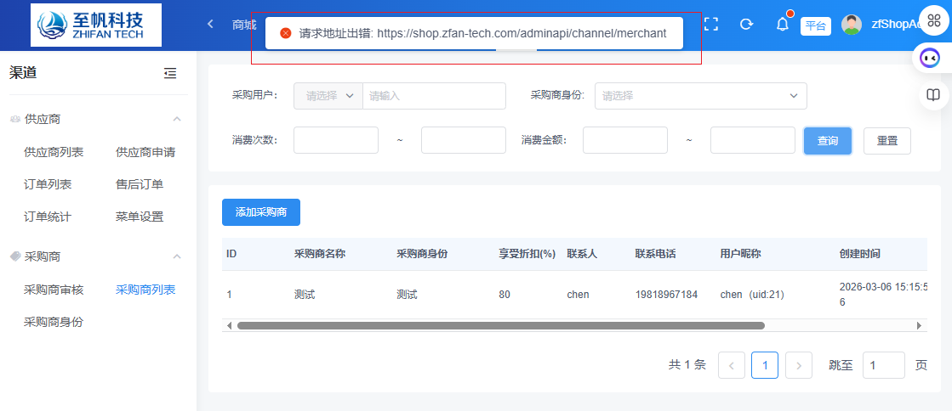This screenshot has width=952, height=411.
Task: Open the 采购用户 type dropdown
Action: click(x=328, y=96)
